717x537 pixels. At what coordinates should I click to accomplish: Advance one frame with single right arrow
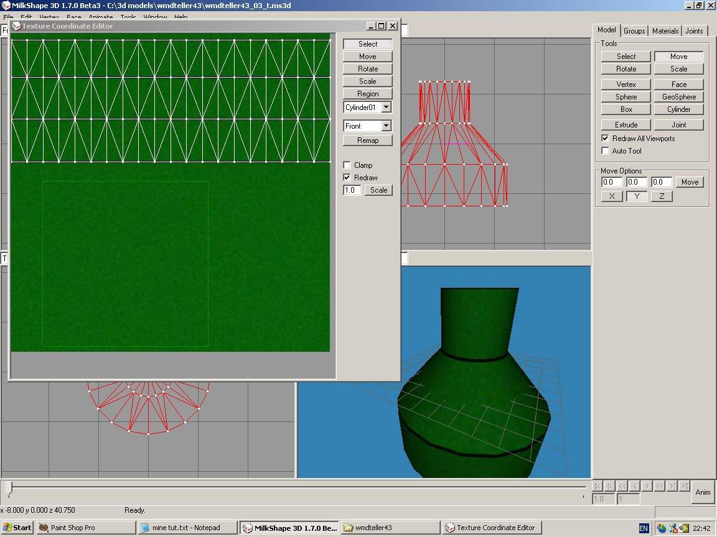647,486
